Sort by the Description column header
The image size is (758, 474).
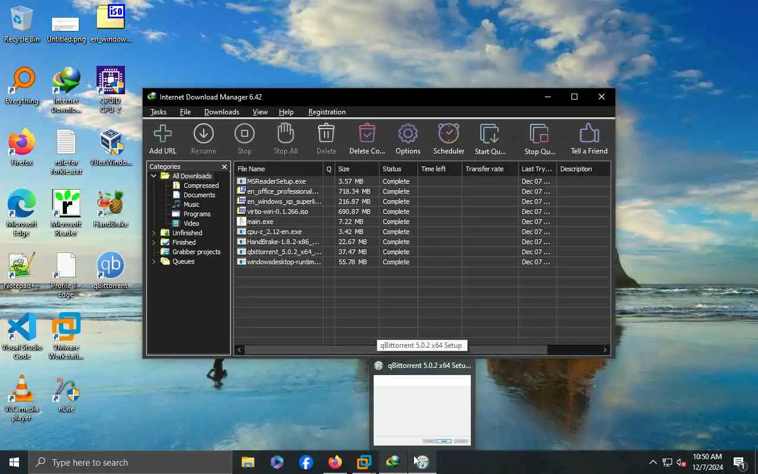coord(583,169)
